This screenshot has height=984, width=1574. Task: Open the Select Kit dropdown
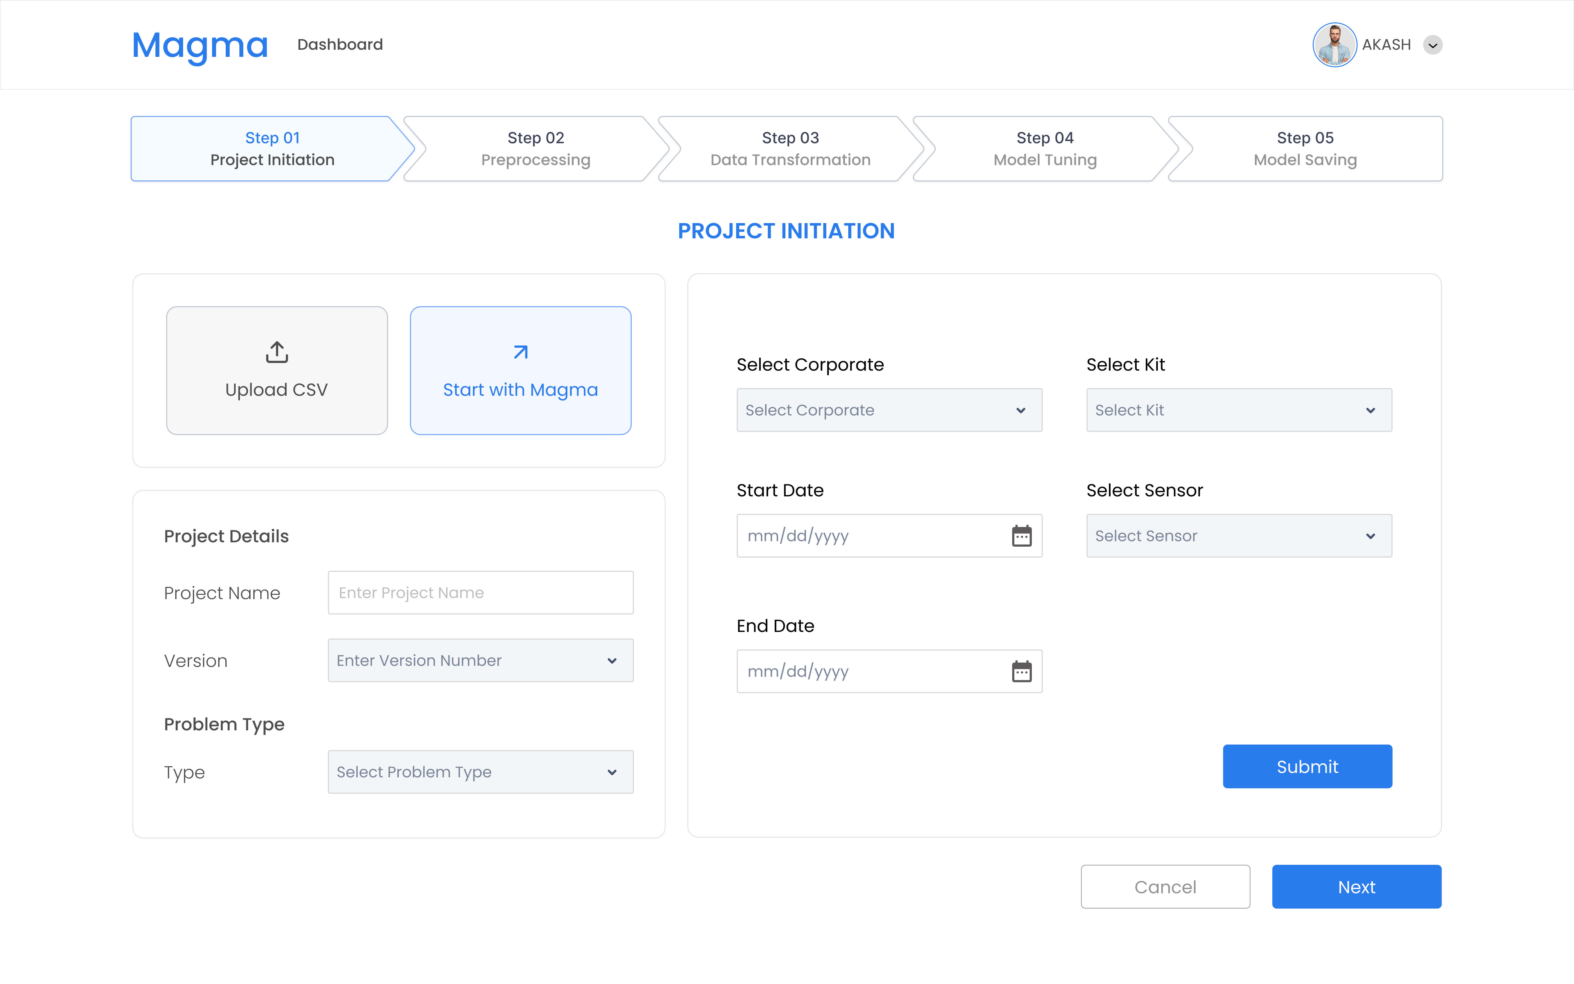coord(1239,410)
